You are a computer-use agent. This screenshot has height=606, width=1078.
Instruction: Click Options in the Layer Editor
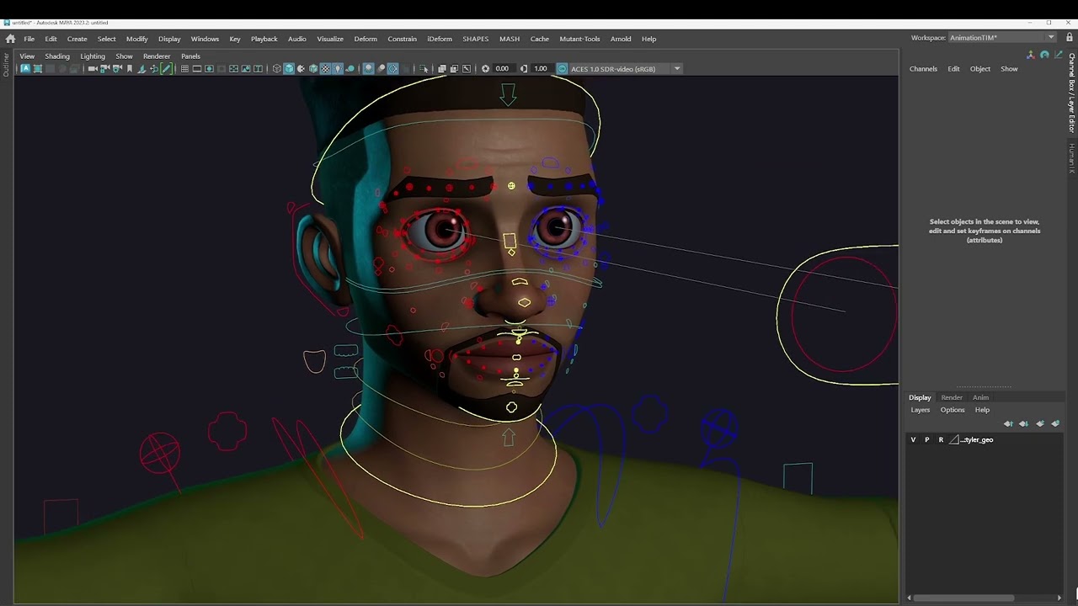pyautogui.click(x=953, y=410)
